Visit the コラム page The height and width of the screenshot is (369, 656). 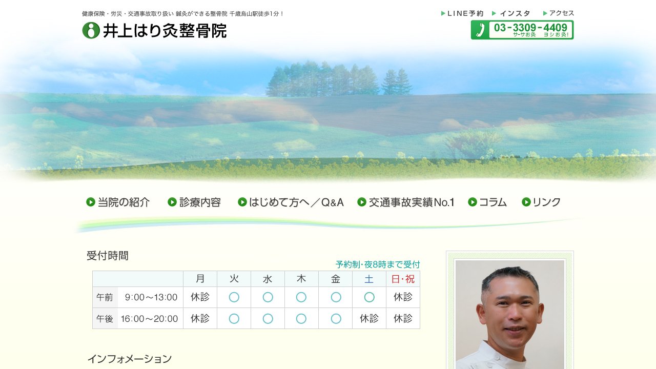point(493,202)
